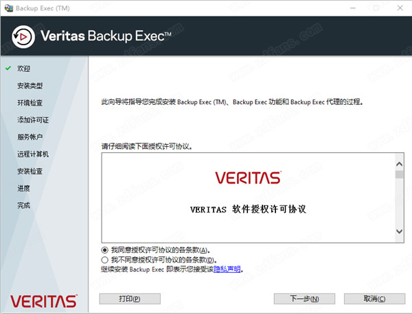The height and width of the screenshot is (314, 412).
Task: Click the license scrollbar thumb
Action: click(x=399, y=174)
